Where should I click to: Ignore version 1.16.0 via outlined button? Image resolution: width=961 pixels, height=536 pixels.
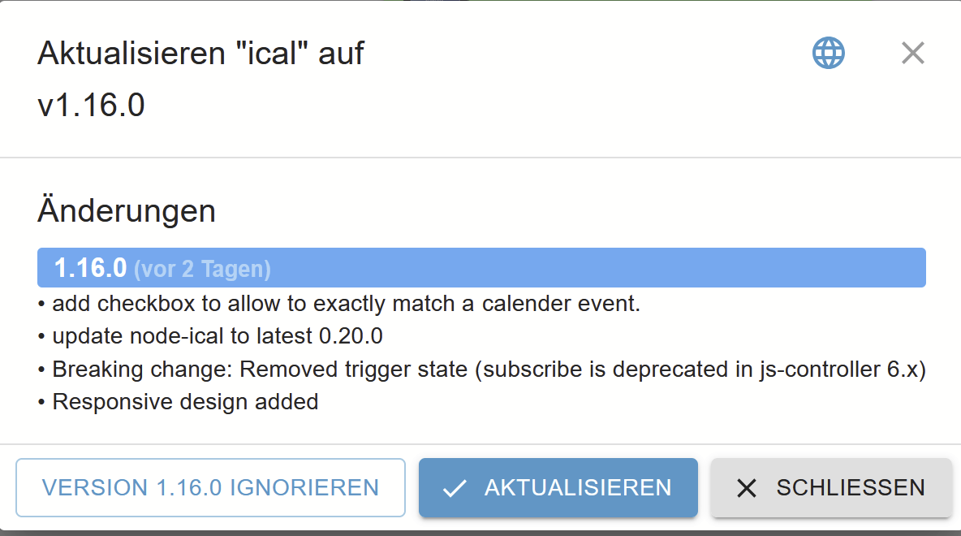pyautogui.click(x=210, y=487)
